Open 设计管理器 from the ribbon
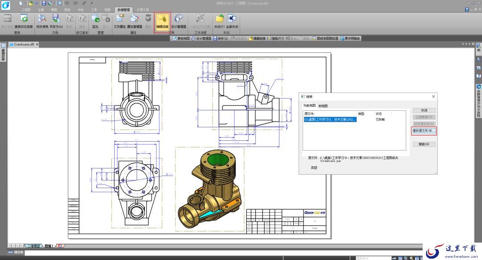 click(179, 21)
